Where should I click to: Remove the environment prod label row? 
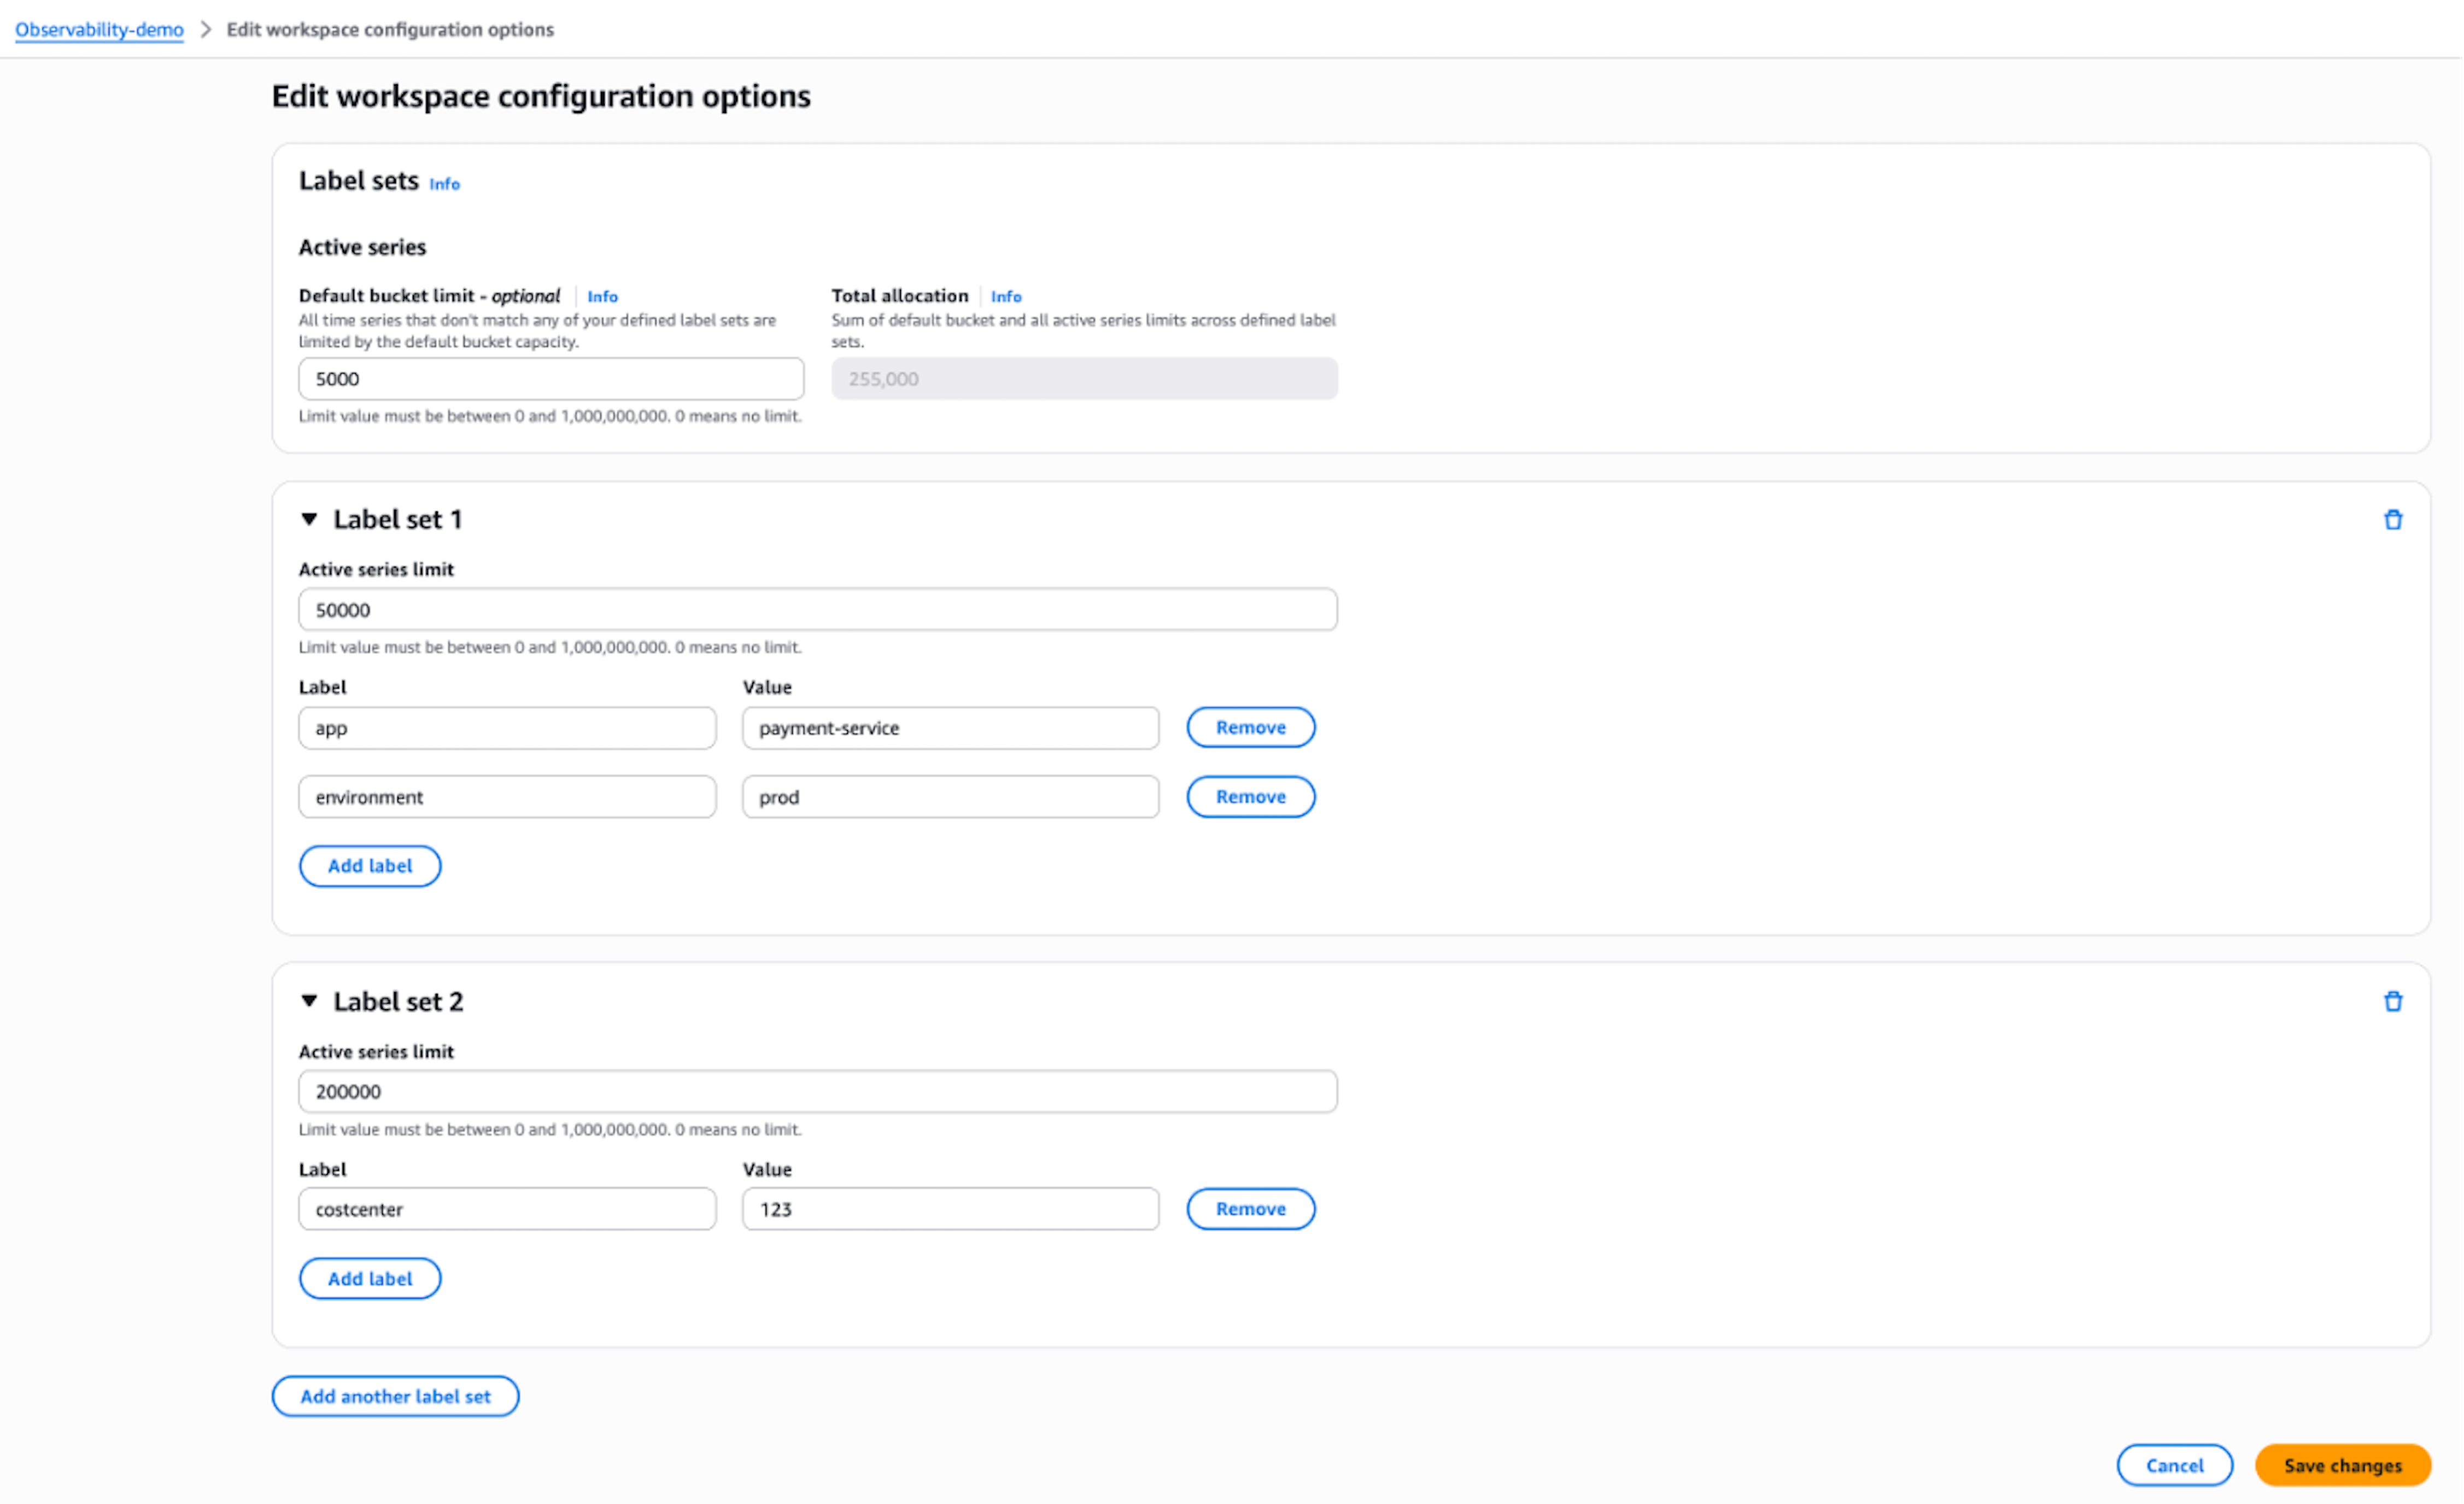point(1250,796)
